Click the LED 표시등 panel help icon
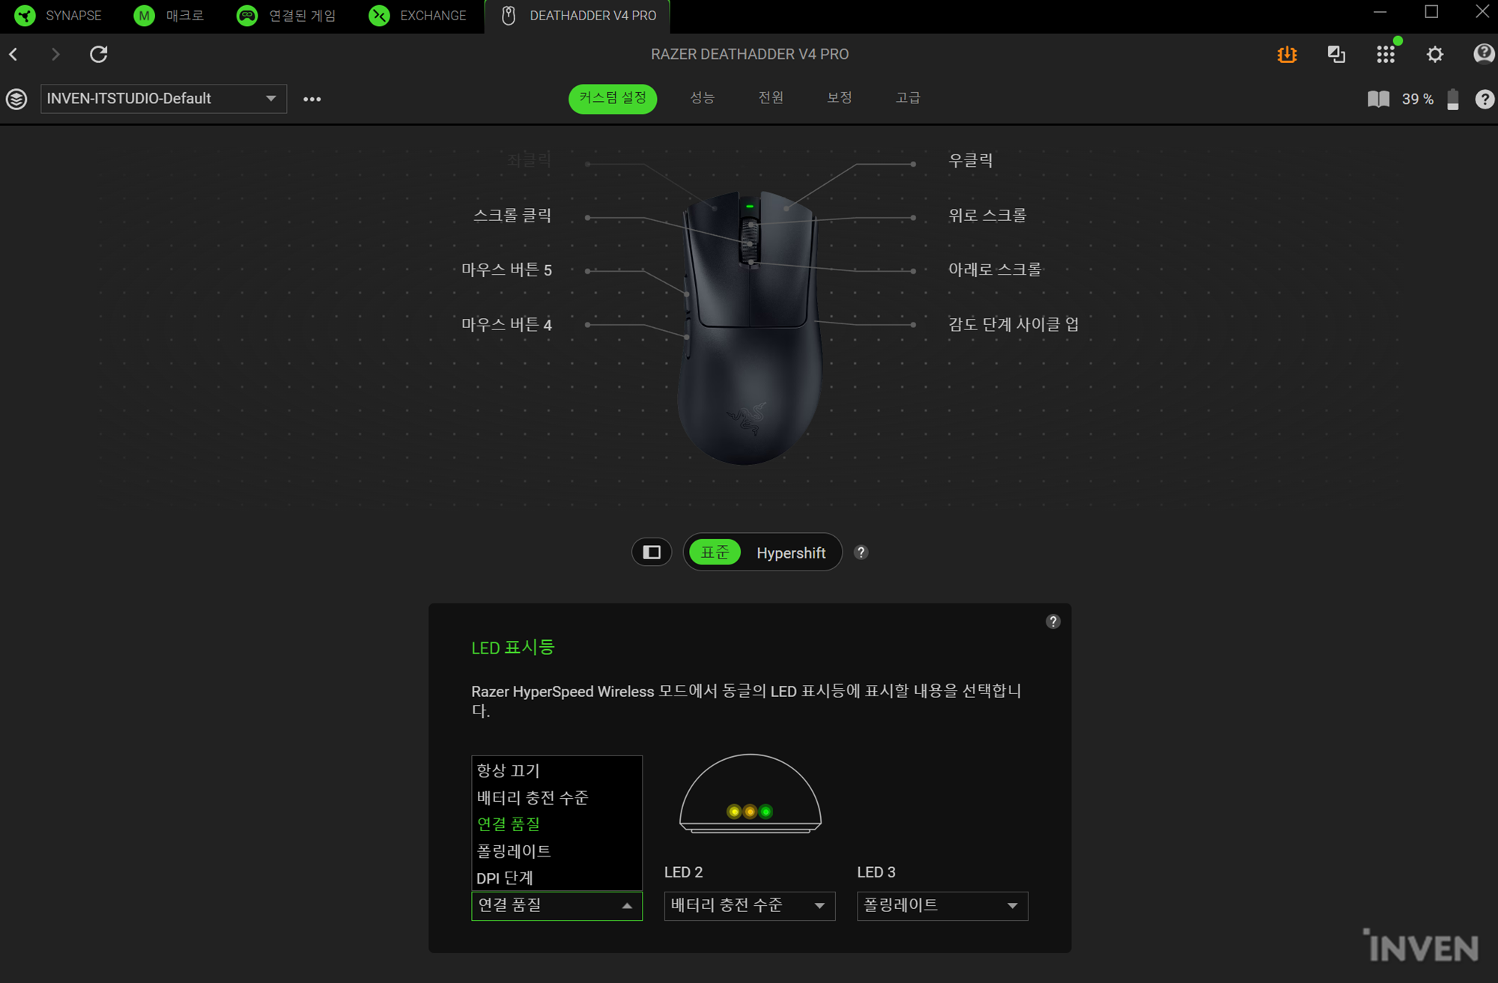 click(1053, 621)
